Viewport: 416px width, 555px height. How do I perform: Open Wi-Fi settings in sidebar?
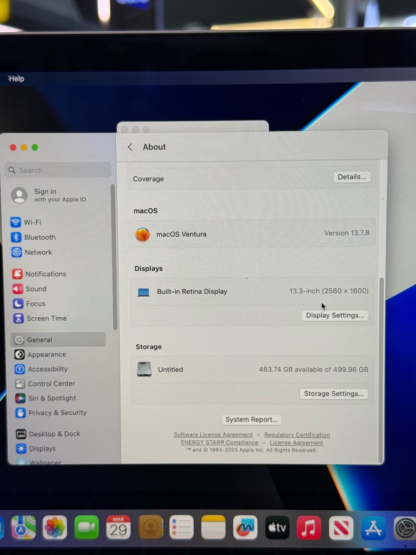tap(26, 222)
